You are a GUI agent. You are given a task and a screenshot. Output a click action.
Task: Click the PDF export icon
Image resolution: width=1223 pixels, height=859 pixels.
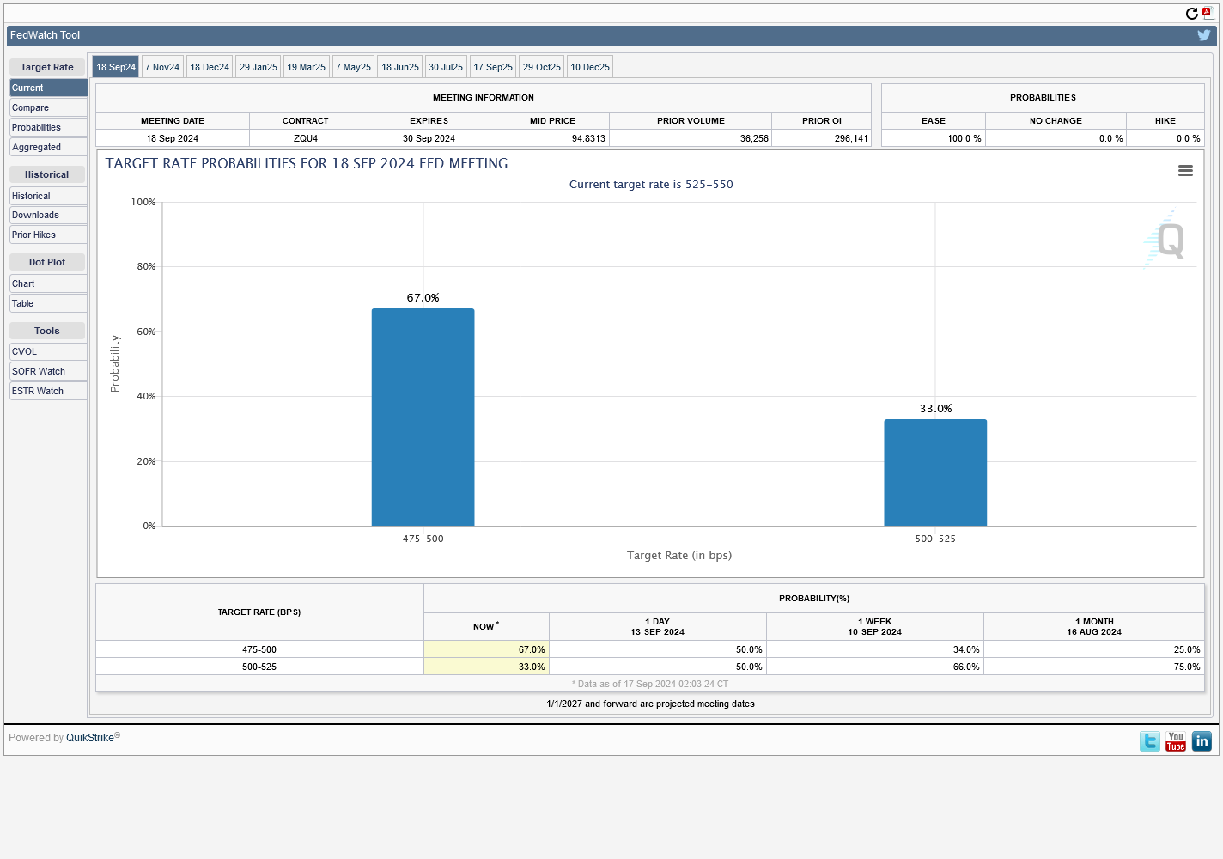pos(1208,13)
